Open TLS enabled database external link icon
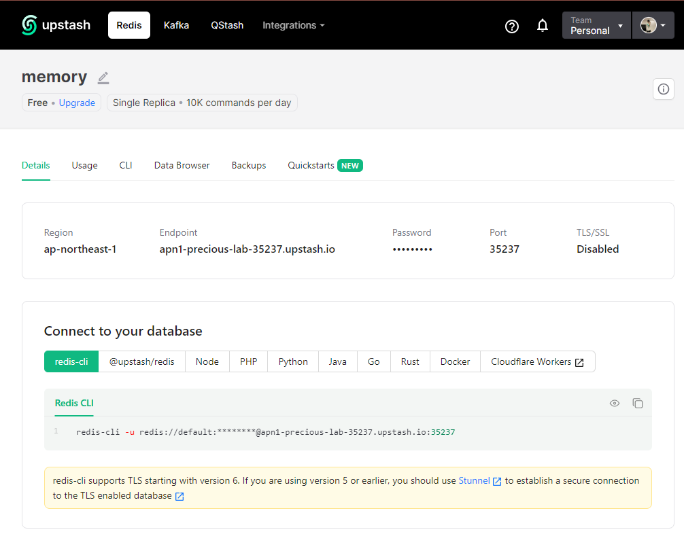Viewport: 684px width, 534px height. (179, 496)
